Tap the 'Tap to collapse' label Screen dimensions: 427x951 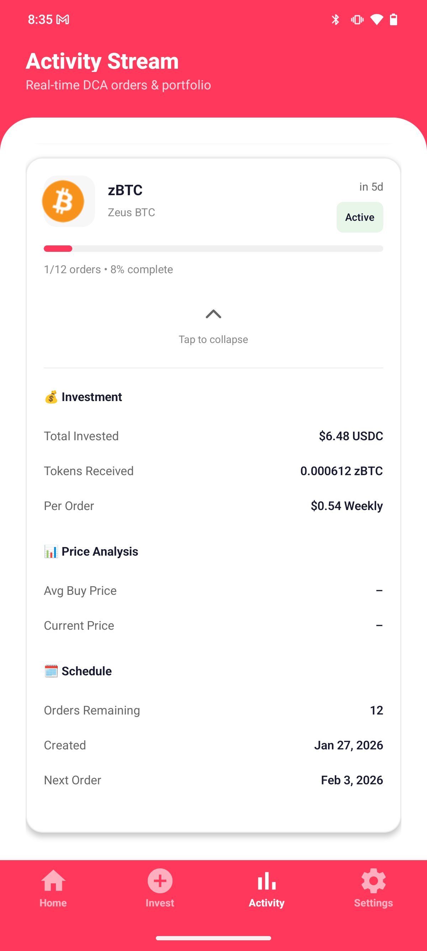pos(213,339)
